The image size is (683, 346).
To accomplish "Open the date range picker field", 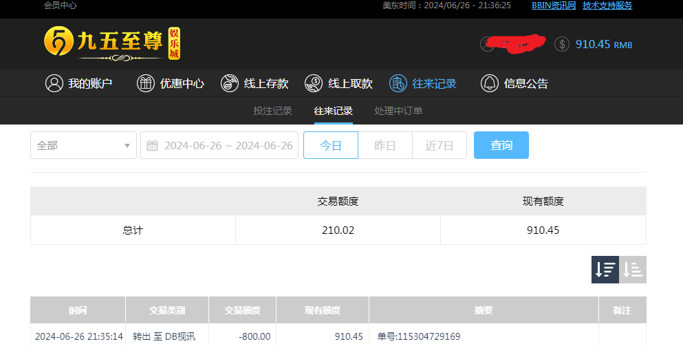I will point(228,145).
